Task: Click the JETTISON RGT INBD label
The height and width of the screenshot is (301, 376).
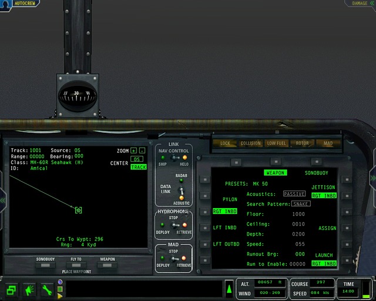Action: pyautogui.click(x=324, y=196)
